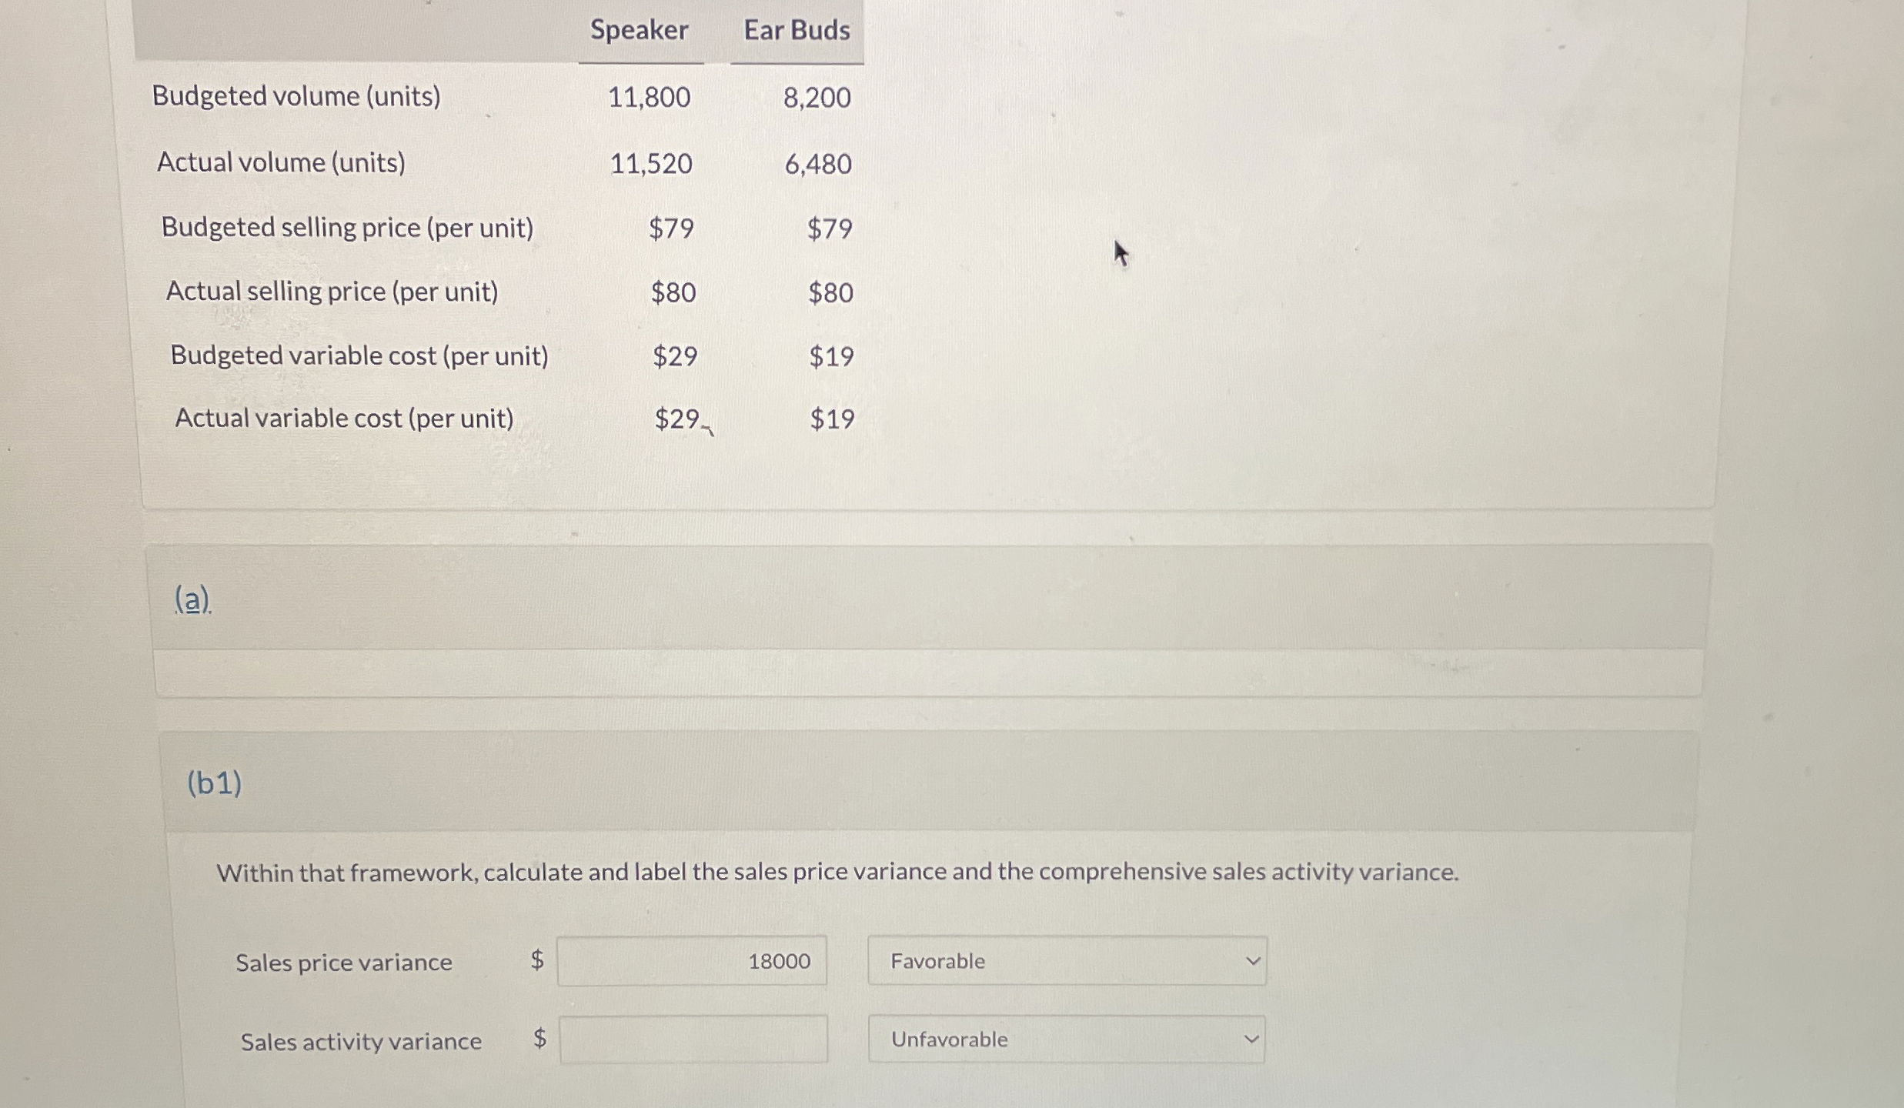
Task: Click the chevron on the Favorable dropdown
Action: (x=1253, y=960)
